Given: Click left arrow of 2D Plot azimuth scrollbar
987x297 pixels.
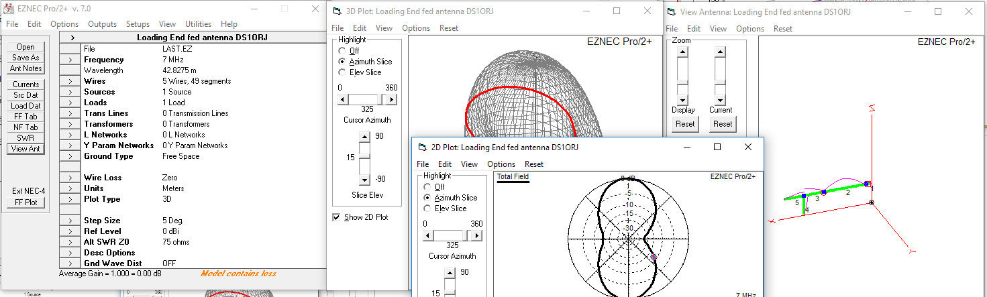Looking at the screenshot, I should [427, 235].
